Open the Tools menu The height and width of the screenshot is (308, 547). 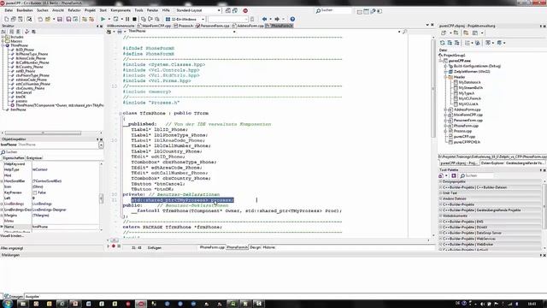point(138,10)
